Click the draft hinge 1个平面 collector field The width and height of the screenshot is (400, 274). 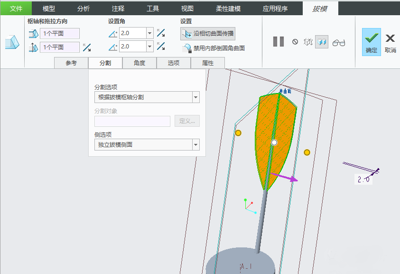tap(59, 33)
